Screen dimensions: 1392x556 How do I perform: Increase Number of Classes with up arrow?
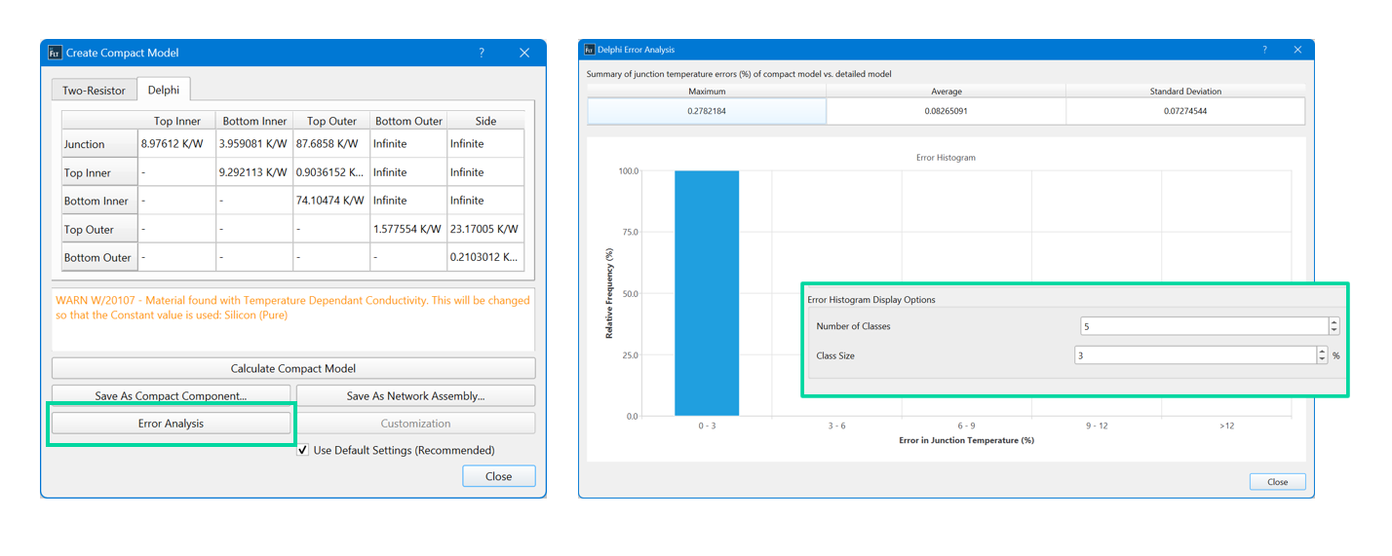pyautogui.click(x=1334, y=322)
